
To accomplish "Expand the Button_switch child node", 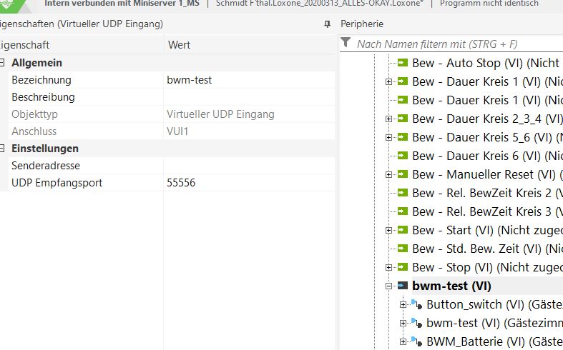I will click(403, 305).
